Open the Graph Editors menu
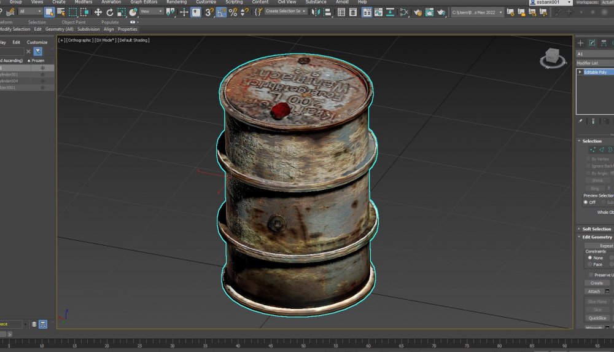This screenshot has height=352, width=614. tap(144, 2)
